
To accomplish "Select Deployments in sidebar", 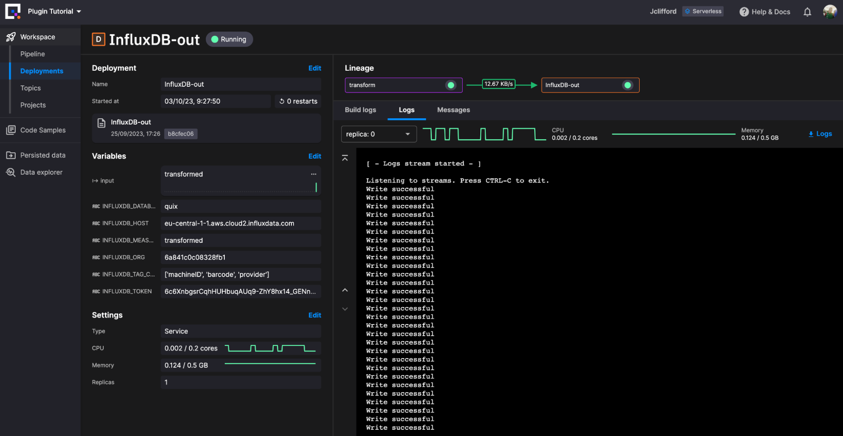I will tap(42, 71).
